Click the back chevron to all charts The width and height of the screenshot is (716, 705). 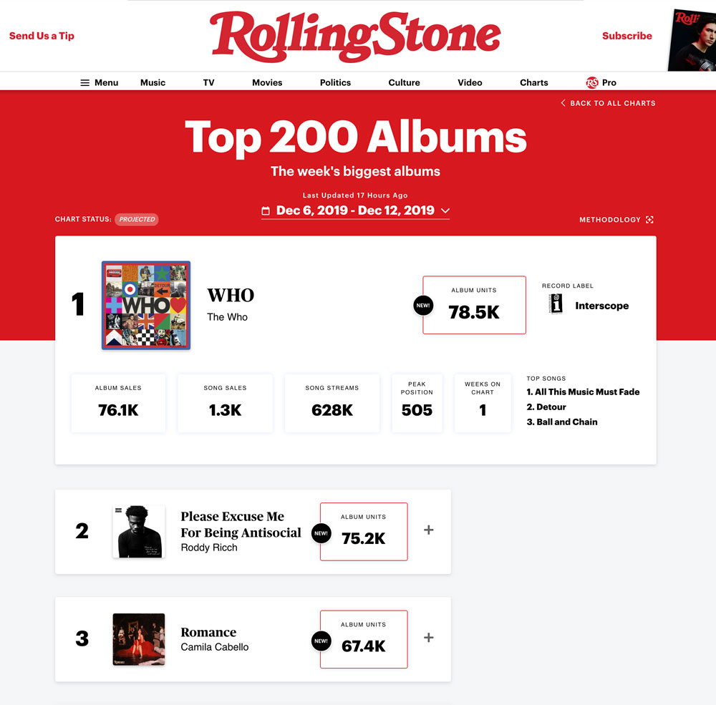[563, 103]
